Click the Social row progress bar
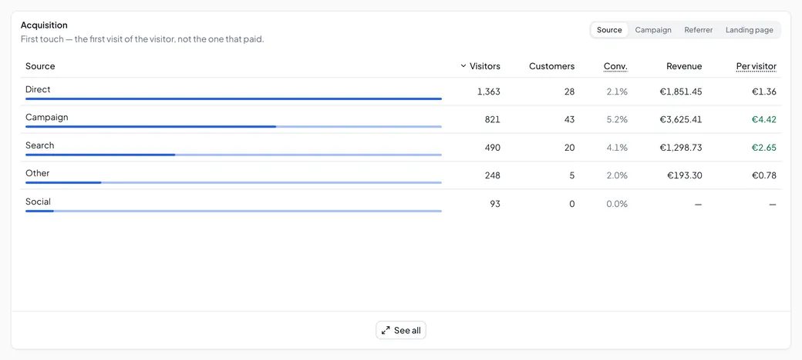 234,211
